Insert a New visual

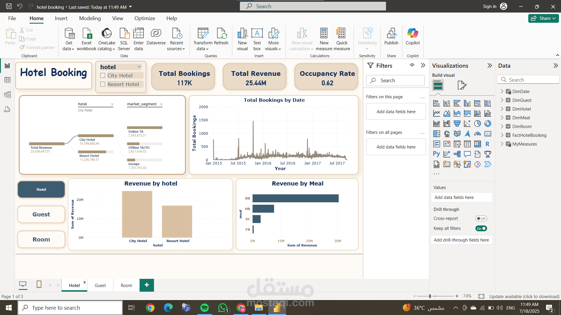242,39
